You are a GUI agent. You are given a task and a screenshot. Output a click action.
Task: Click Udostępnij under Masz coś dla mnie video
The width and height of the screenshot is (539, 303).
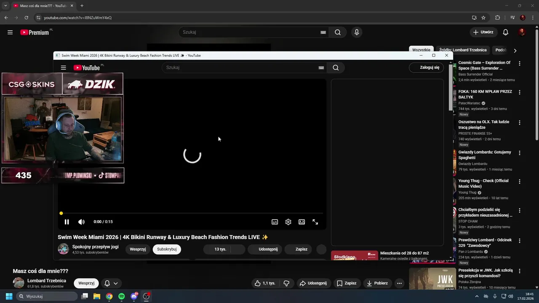point(314,283)
